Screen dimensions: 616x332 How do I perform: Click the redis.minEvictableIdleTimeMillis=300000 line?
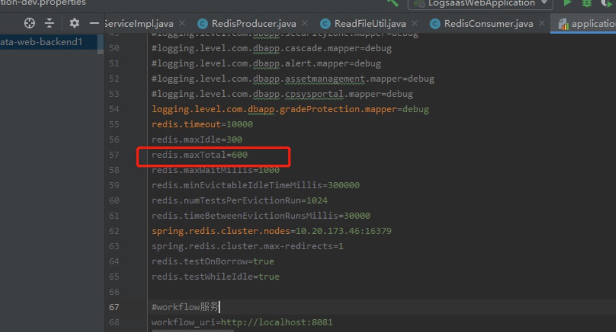256,185
